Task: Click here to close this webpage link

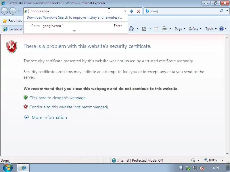Action: (x=58, y=98)
